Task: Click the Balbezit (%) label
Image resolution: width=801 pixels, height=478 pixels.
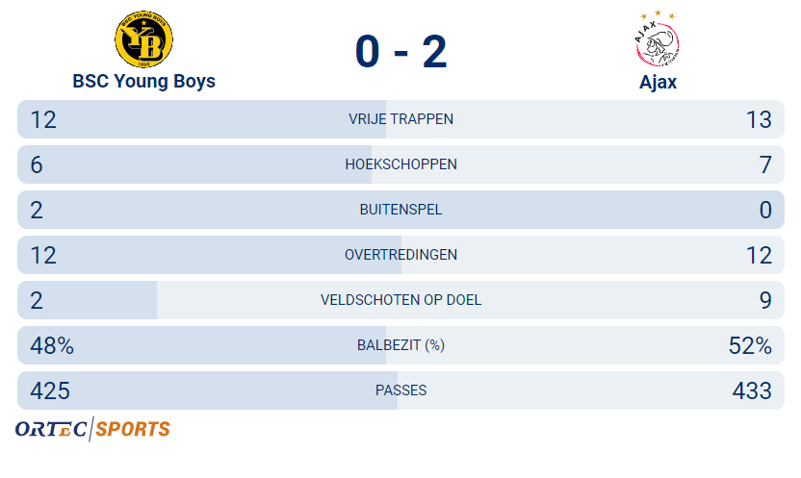Action: pos(400,345)
